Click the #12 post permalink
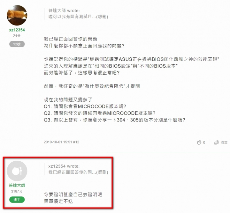This screenshot has height=213, width=230. pos(76,142)
